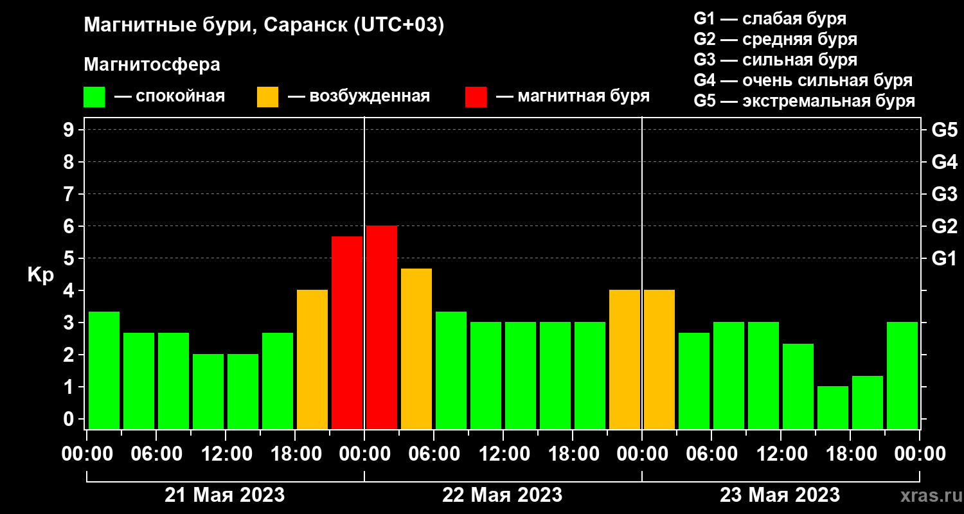Select the orange 00:00–03:00 bar on 23 May

[x=659, y=359]
